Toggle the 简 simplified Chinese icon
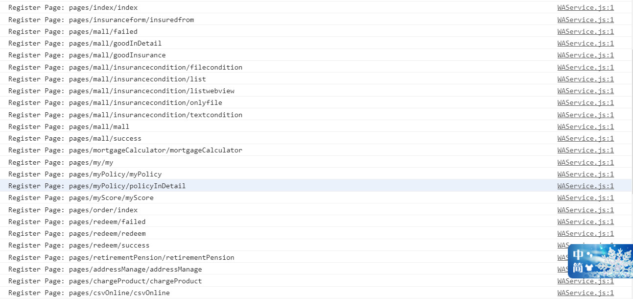The height and width of the screenshot is (299, 633). 578,268
